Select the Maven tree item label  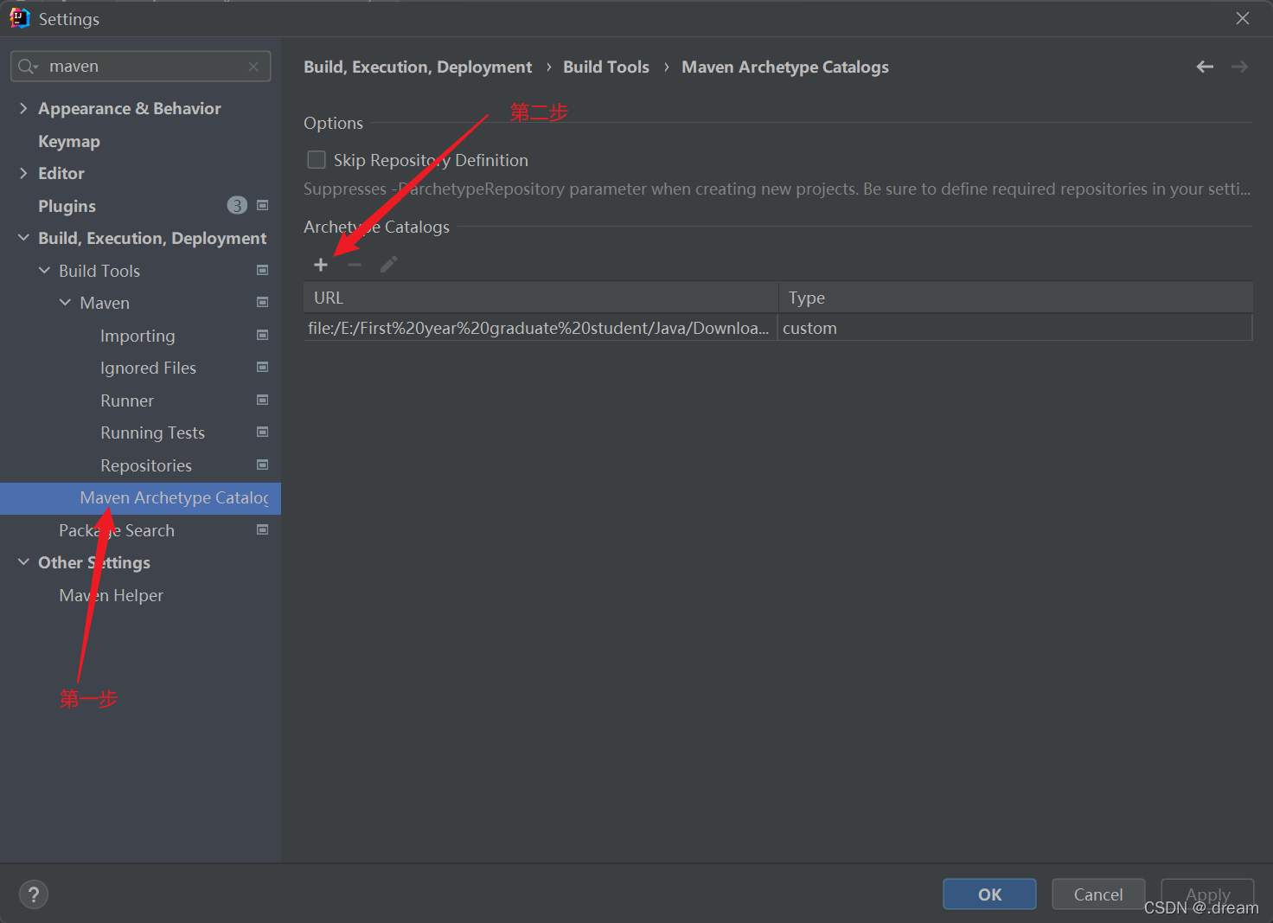tap(105, 303)
